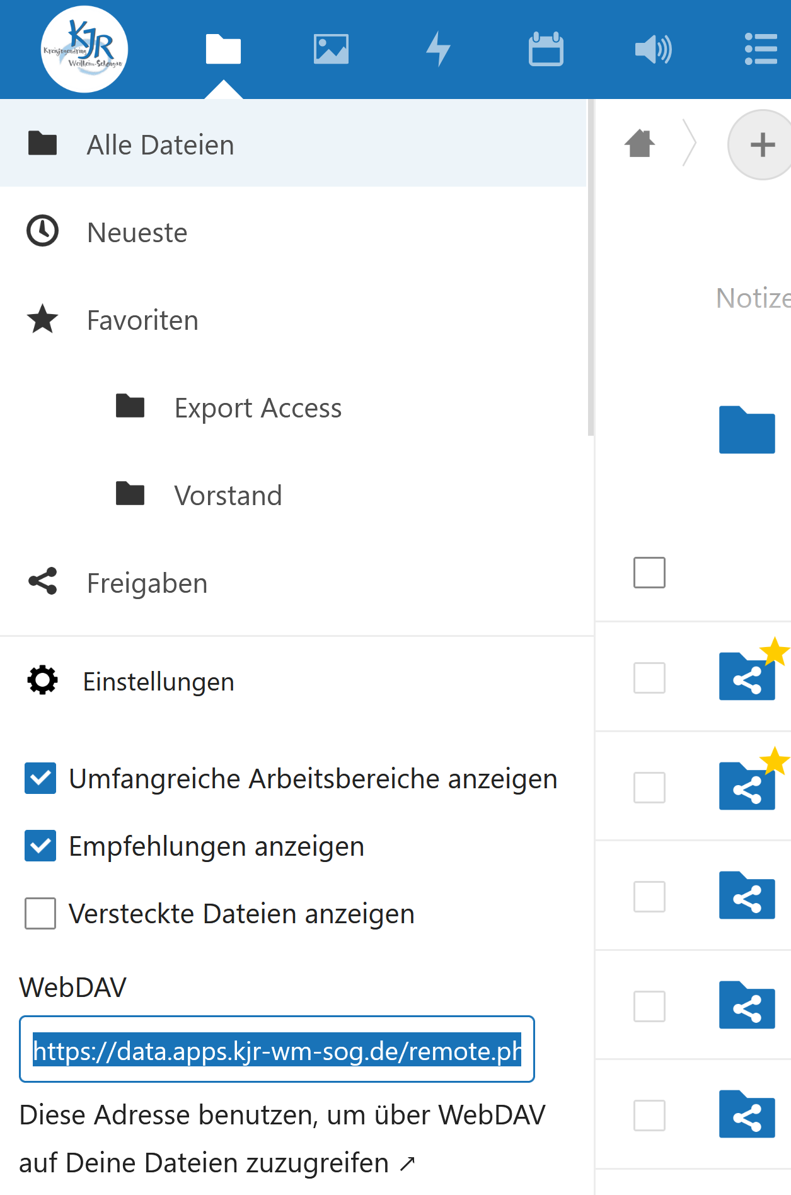This screenshot has width=791, height=1195.
Task: Click the KJR logo in the header
Action: (84, 49)
